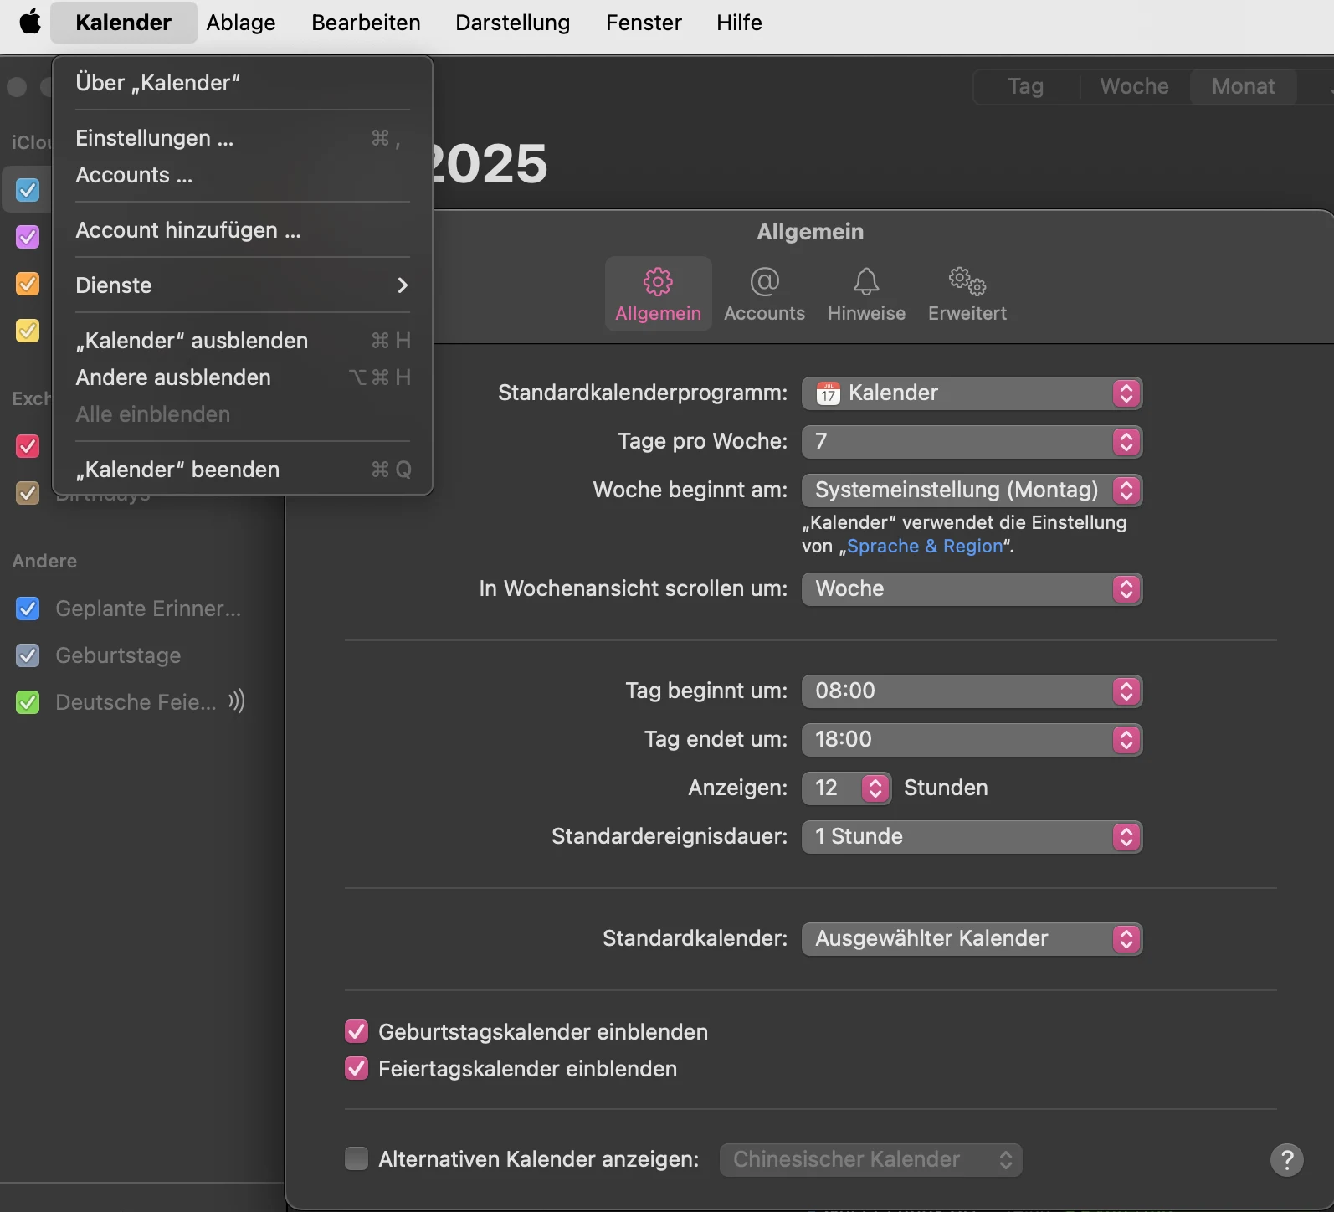
Task: Open the Standardkalenderprogramm dropdown
Action: point(972,393)
